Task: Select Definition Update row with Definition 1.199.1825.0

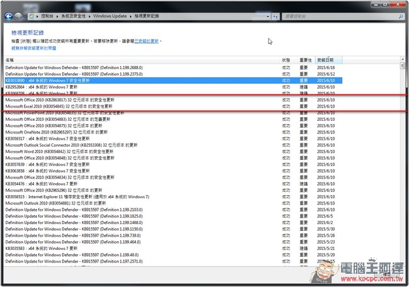Action: [174, 216]
